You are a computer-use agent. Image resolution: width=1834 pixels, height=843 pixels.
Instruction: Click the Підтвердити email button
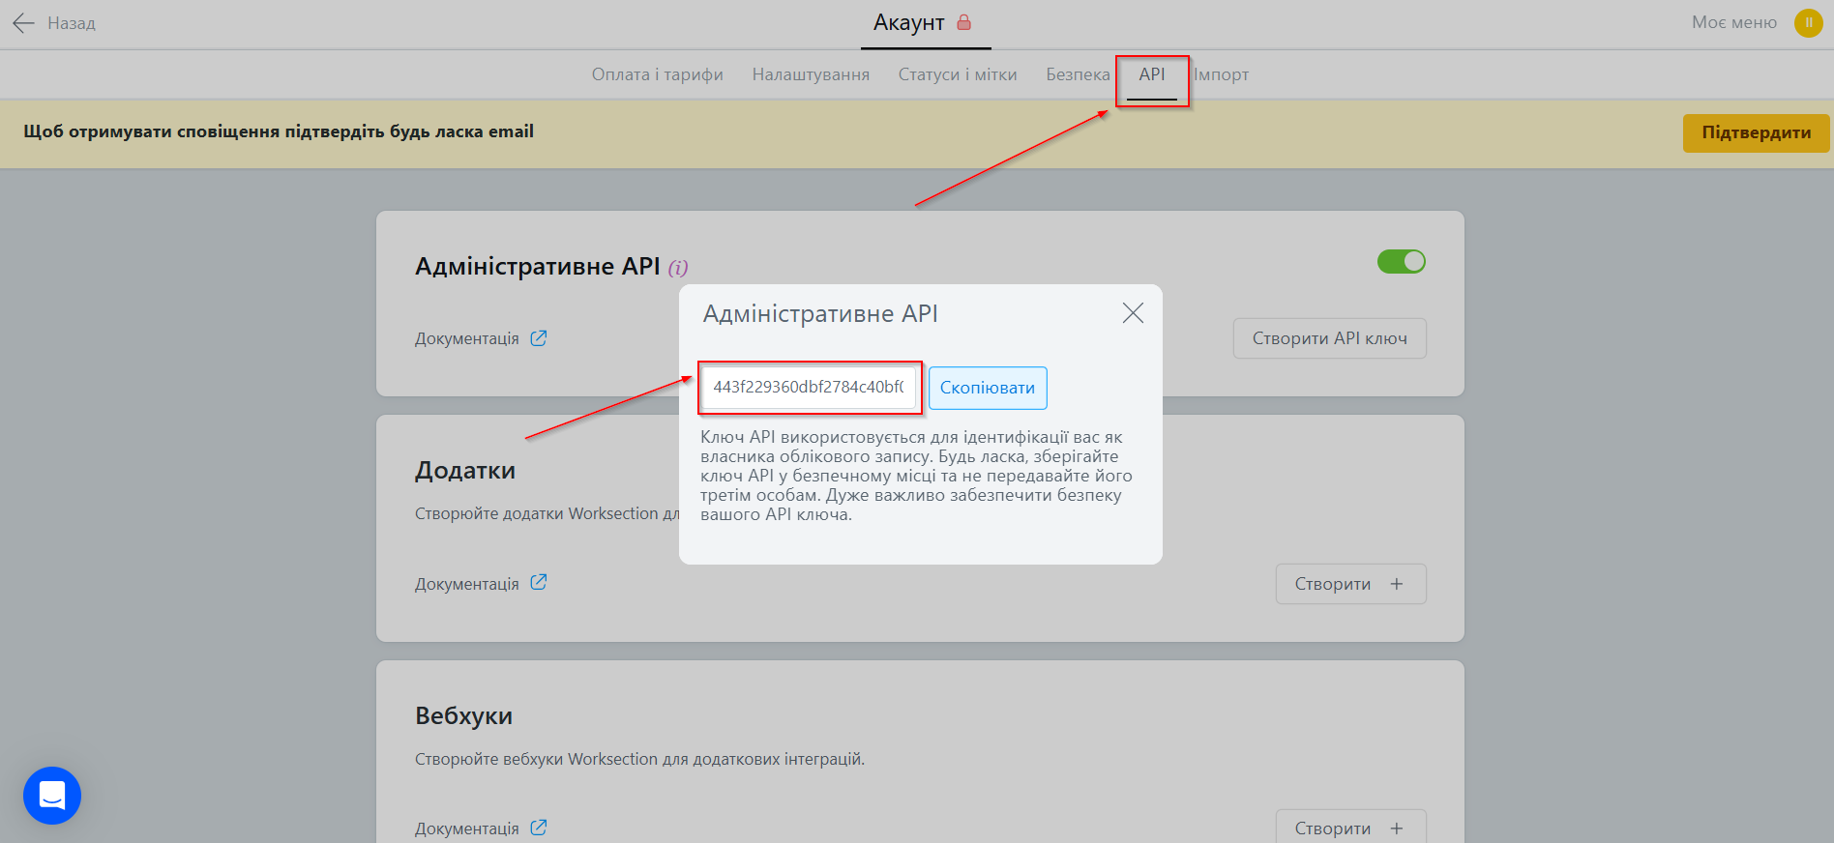click(x=1757, y=132)
